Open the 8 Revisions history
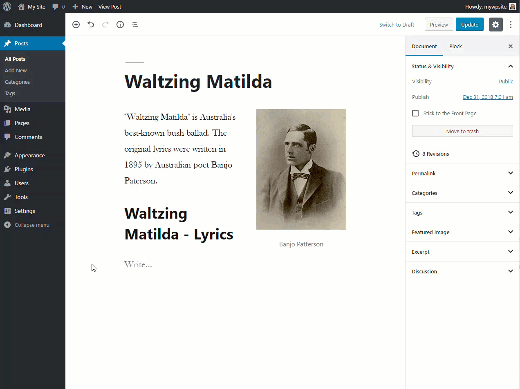The height and width of the screenshot is (389, 520). (462, 154)
